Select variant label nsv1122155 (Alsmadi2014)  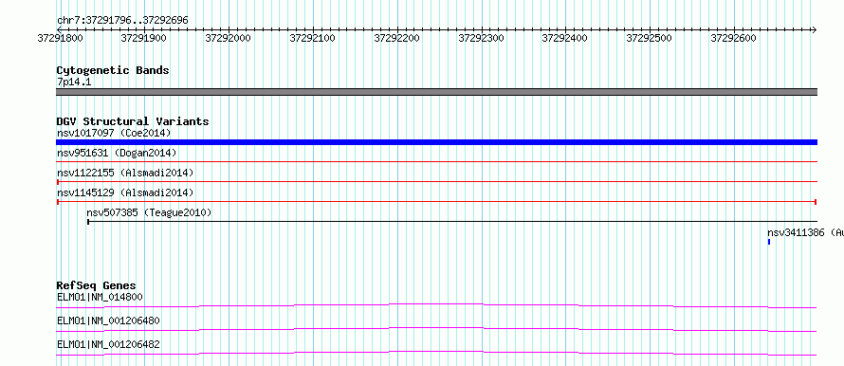click(x=125, y=173)
